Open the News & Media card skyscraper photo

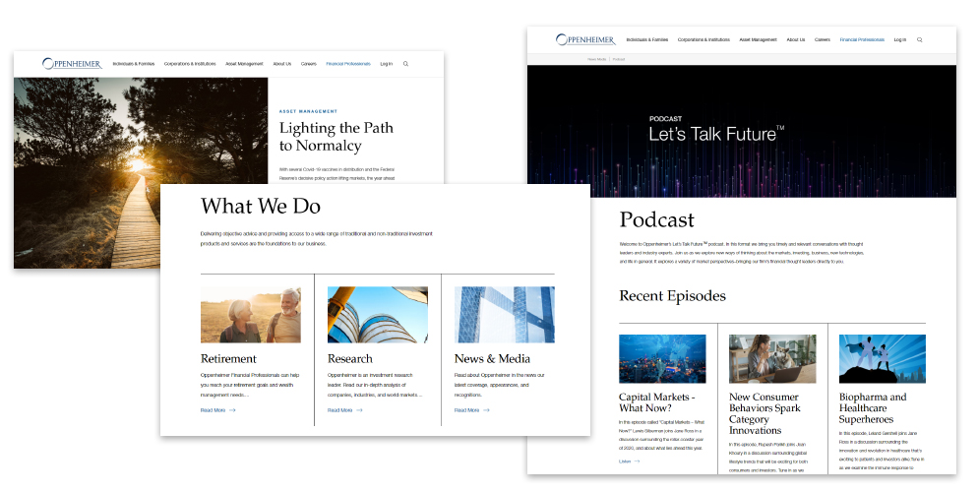[x=504, y=315]
